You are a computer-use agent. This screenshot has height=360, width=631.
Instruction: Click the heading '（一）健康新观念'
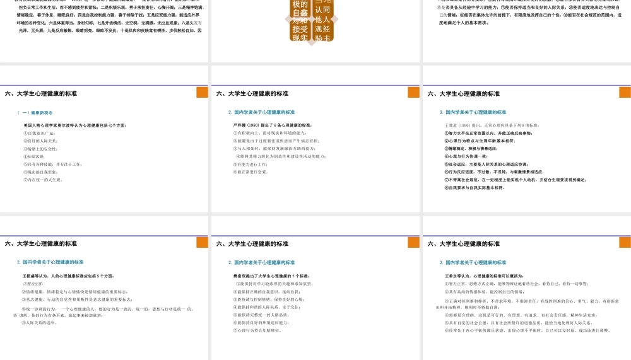(x=35, y=113)
